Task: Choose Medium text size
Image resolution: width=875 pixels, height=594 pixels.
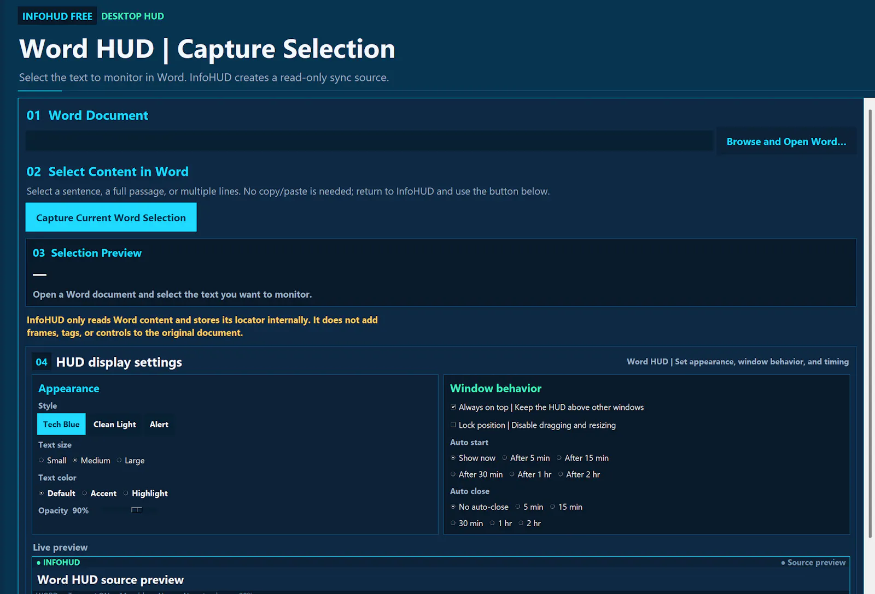Action: [91, 461]
